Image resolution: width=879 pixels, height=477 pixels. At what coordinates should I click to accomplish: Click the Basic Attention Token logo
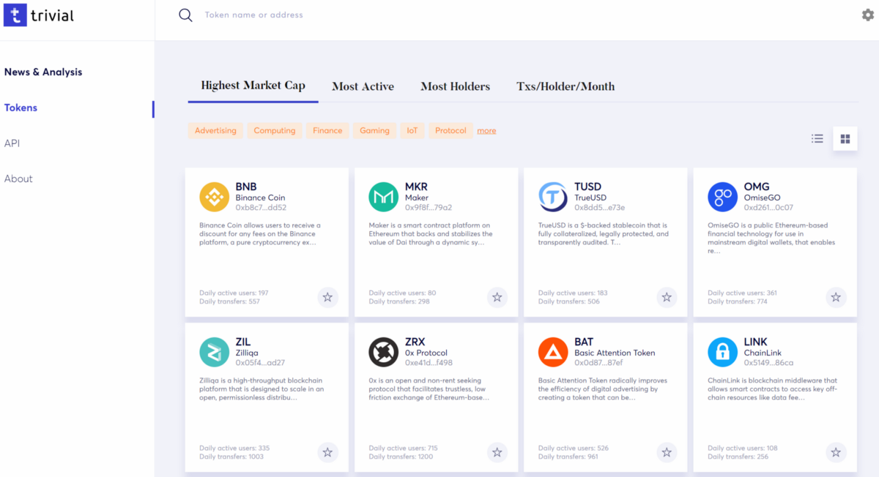(553, 352)
